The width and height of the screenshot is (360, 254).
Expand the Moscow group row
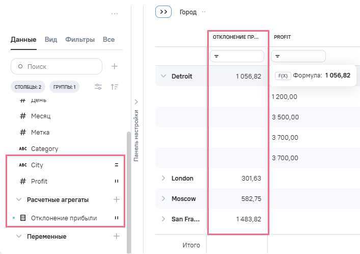click(x=163, y=198)
